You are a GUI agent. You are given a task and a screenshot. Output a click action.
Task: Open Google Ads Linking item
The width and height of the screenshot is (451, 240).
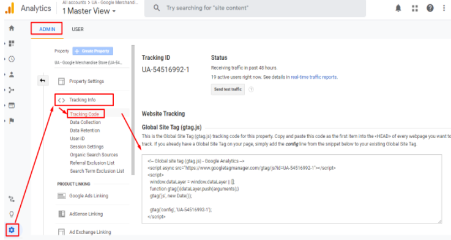point(89,196)
